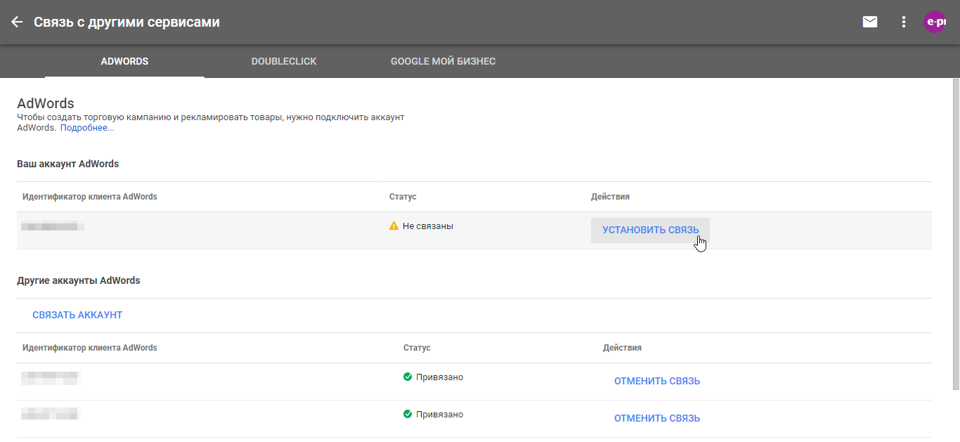
Task: Click the purple account avatar
Action: point(935,22)
